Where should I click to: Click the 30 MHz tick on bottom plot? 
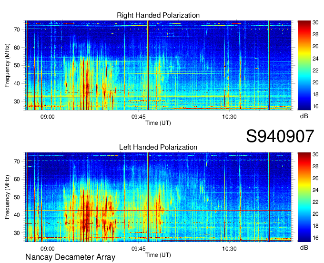click(x=17, y=233)
